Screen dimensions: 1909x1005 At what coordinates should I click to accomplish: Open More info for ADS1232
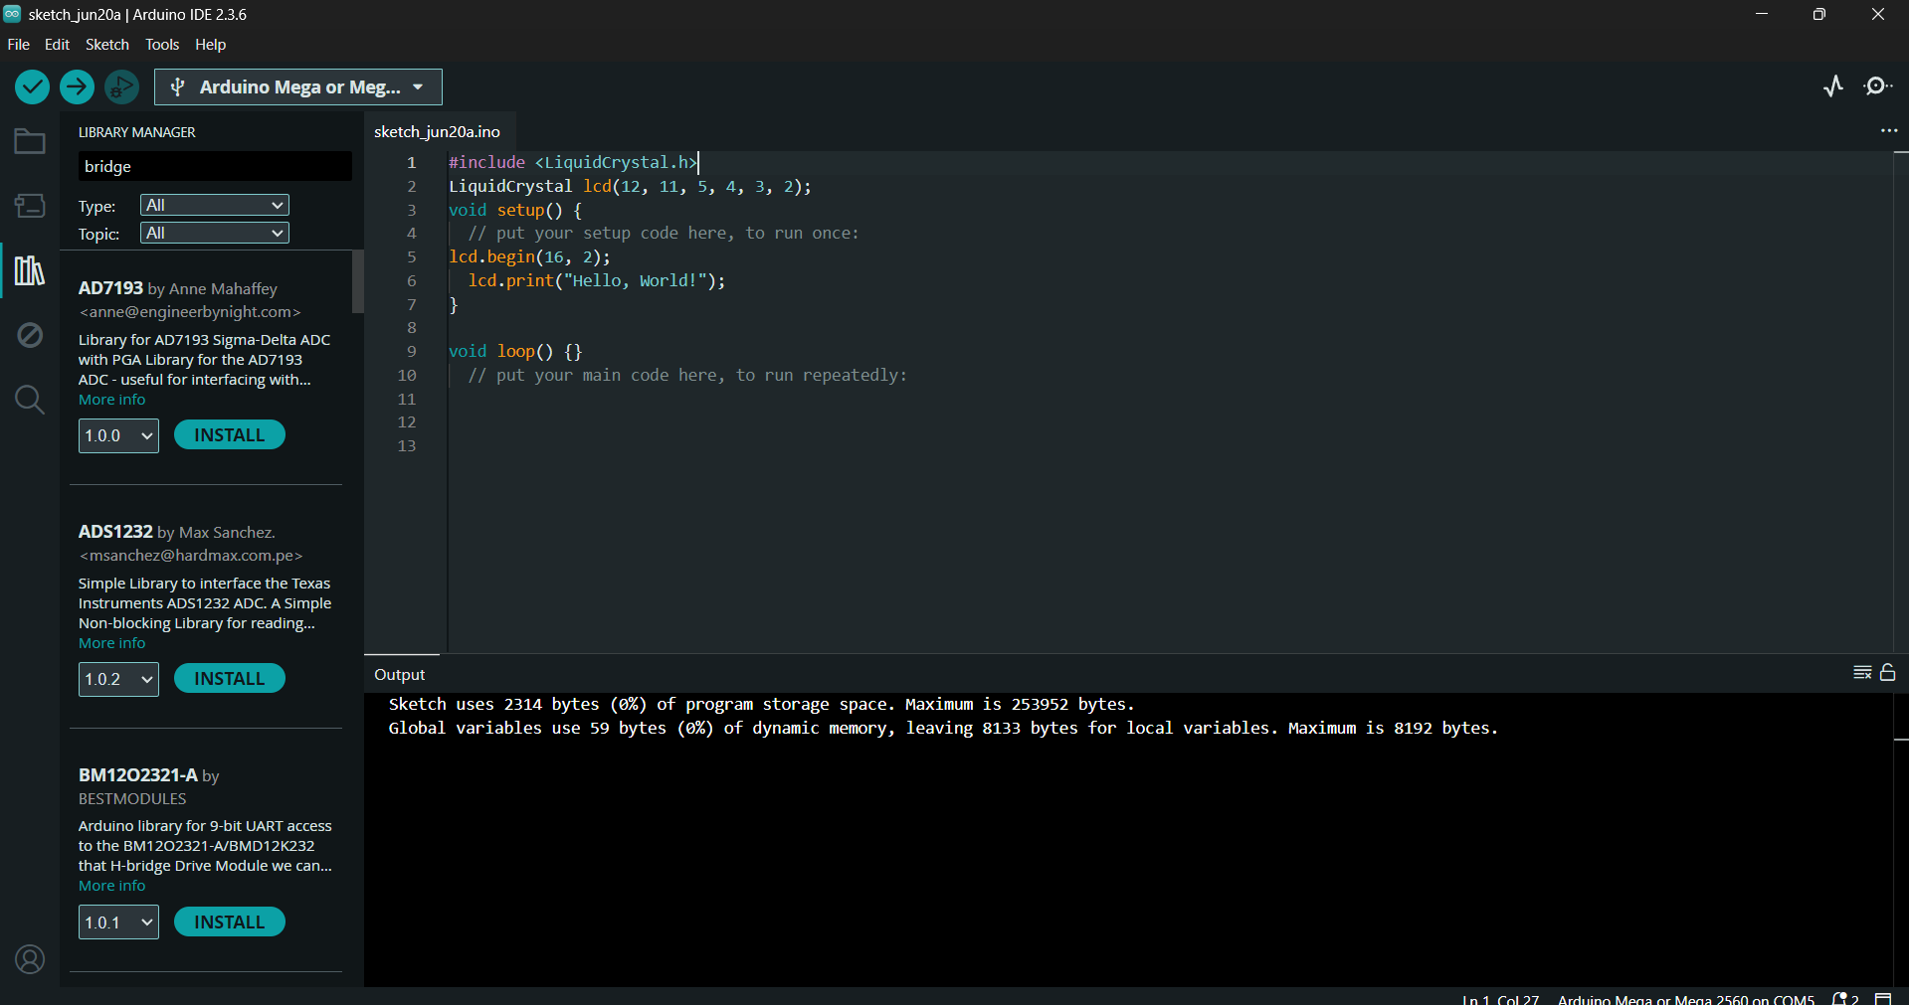point(112,643)
